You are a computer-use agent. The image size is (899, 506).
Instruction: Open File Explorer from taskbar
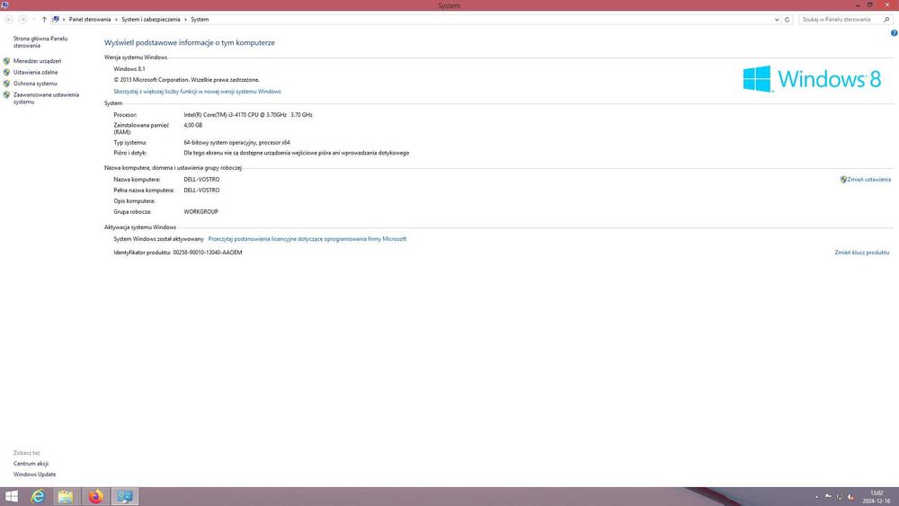[66, 496]
